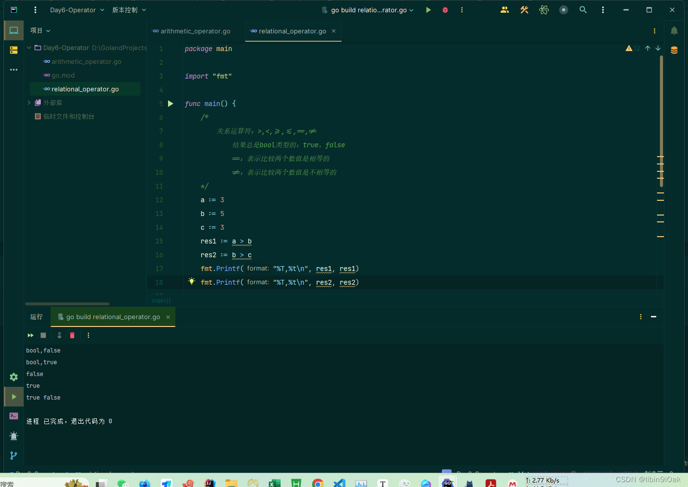Click the project panel horizontal scrollbar
This screenshot has width=688, height=487.
(x=67, y=304)
